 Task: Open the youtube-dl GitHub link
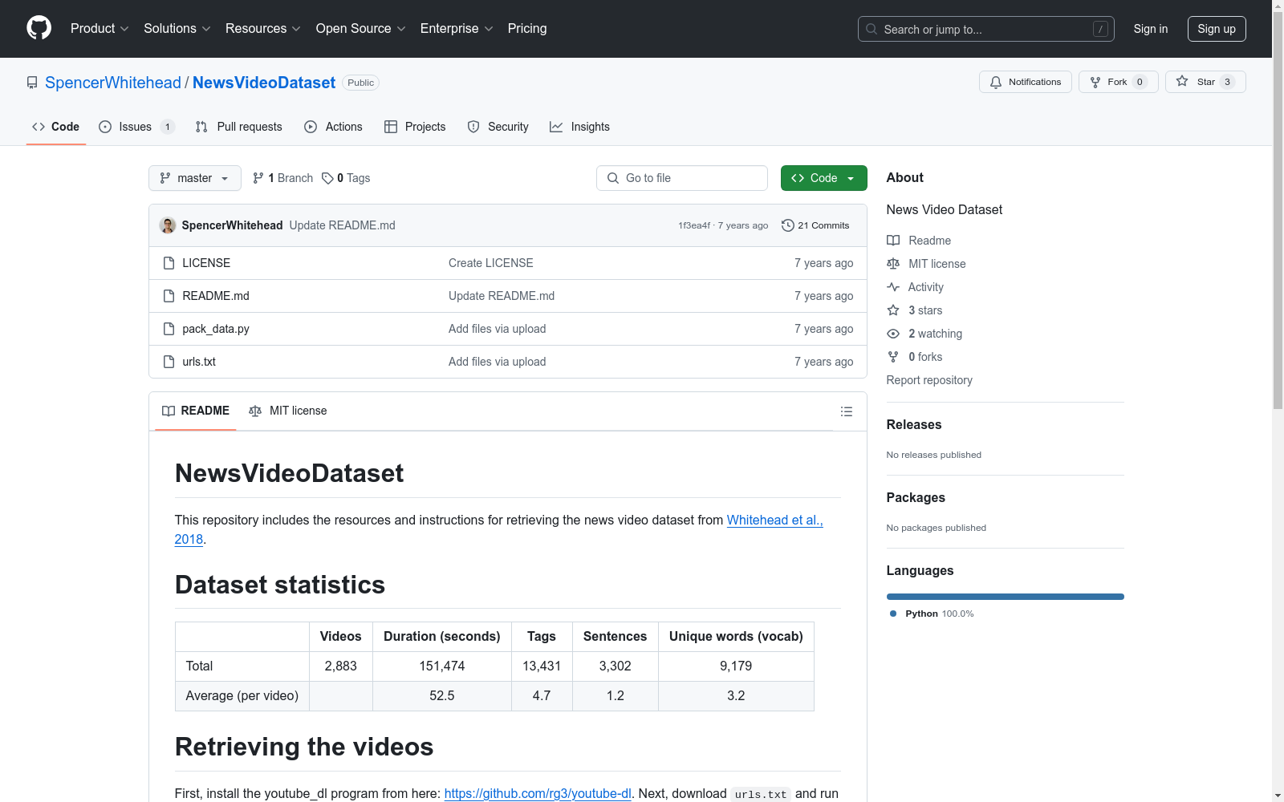(x=538, y=793)
